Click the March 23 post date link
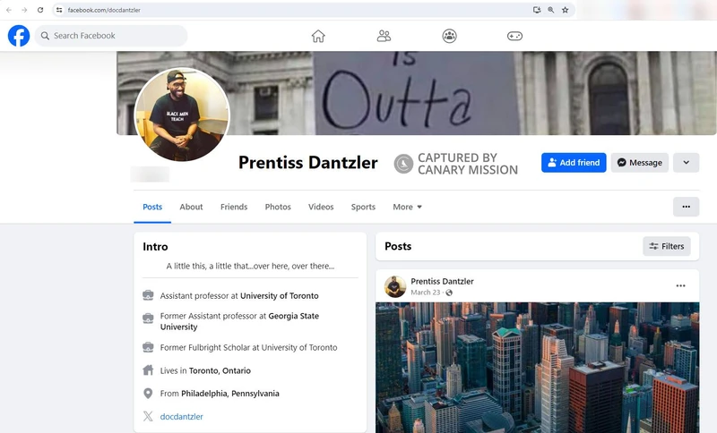Screen dimensions: 717x433 (x=425, y=293)
